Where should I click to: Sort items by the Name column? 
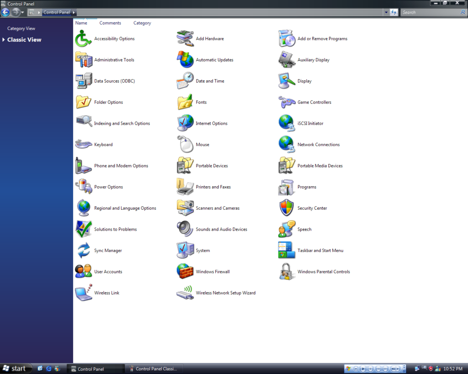tap(81, 23)
